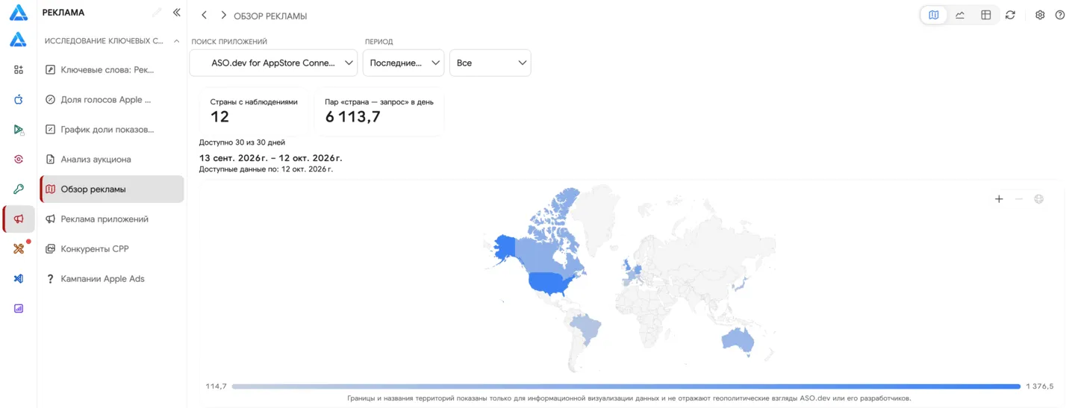Click Brazil on the map
This screenshot has height=408, width=1075.
click(587, 328)
